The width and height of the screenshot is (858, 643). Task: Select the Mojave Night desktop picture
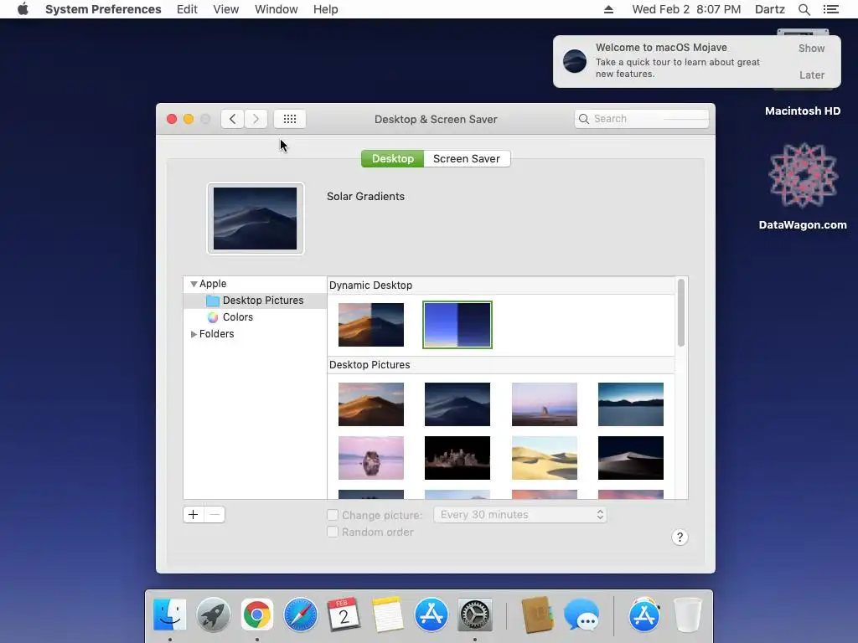tap(457, 404)
